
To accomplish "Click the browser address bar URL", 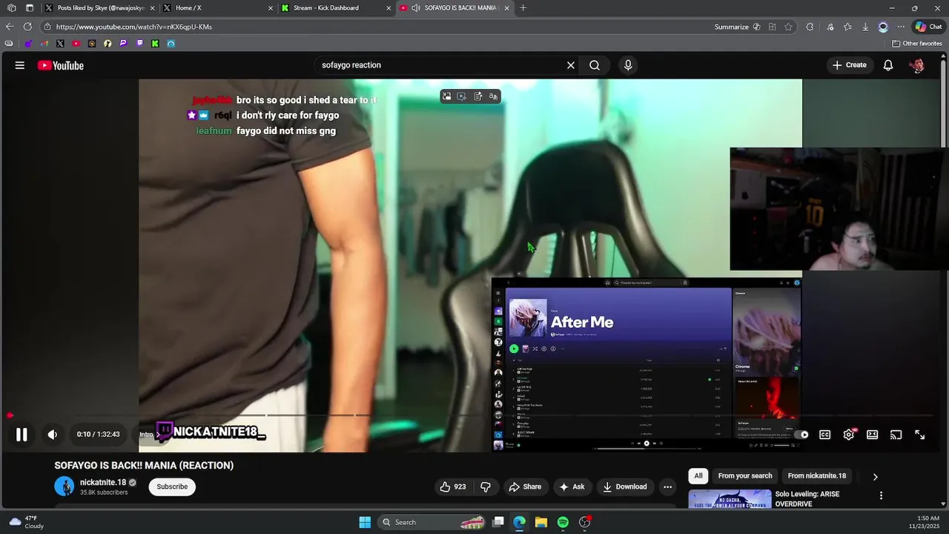I will pos(134,27).
